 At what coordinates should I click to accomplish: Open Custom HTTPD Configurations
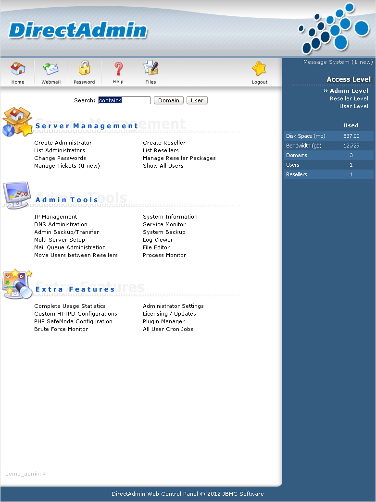point(75,314)
